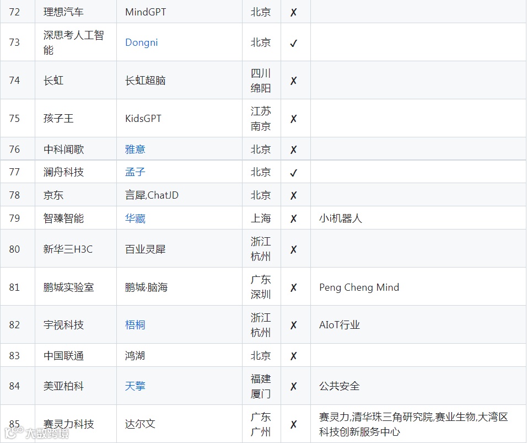This screenshot has width=527, height=443.
Task: Select the 百业灵犀 model cell
Action: tap(180, 249)
